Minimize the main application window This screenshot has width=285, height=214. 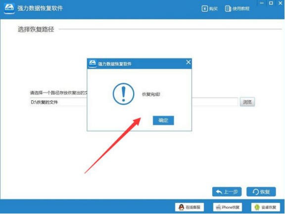pos(262,3)
